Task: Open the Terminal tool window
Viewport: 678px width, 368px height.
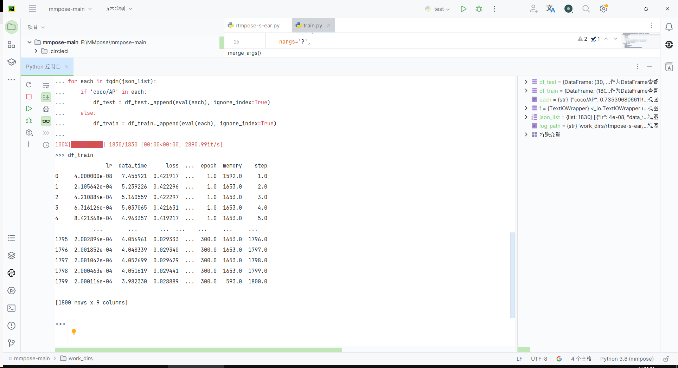Action: click(11, 308)
